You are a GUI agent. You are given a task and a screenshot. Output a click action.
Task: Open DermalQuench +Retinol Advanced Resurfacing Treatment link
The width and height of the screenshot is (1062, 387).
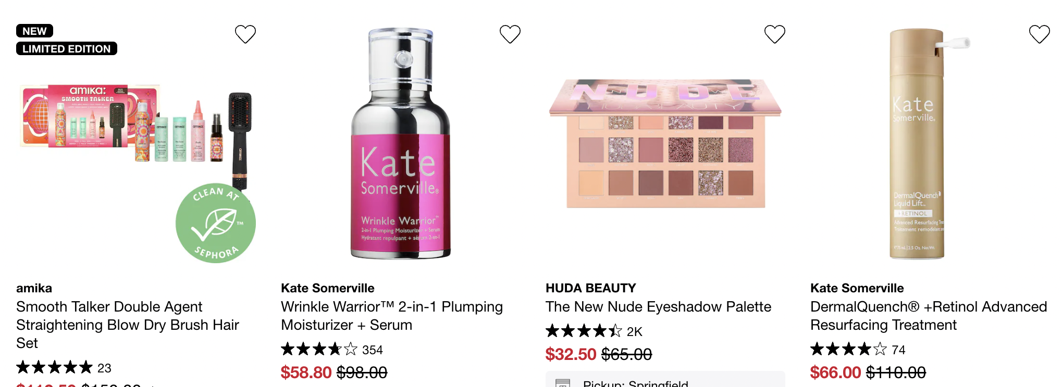pyautogui.click(x=929, y=316)
